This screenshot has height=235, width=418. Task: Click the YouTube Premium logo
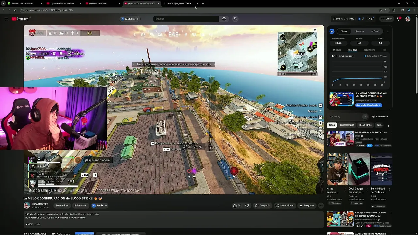coord(21,19)
